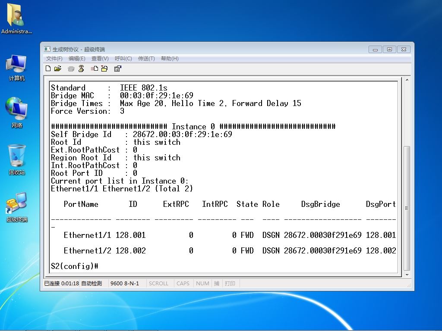442x331 pixels.
Task: Click the 打印 print status indicator
Action: (x=230, y=284)
